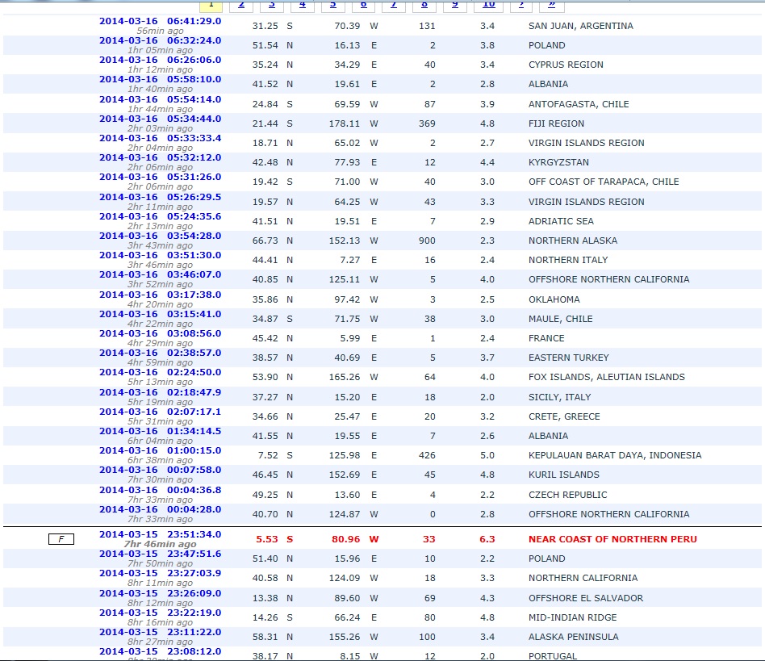
Task: Open the 03:46:07.0 Offshore Northern California event
Action: coord(160,275)
